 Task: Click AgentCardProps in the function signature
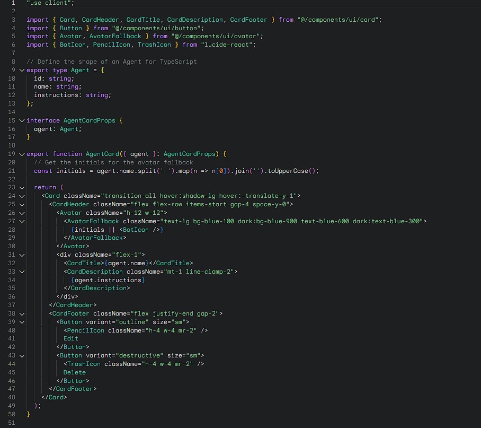(189, 154)
